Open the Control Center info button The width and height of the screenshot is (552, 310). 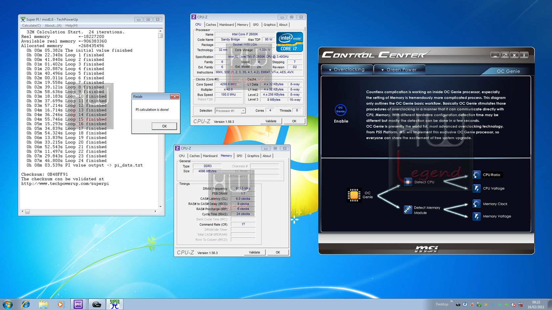tap(524, 55)
